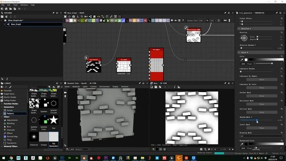The height and width of the screenshot is (161, 286).
Task: Open Graph Items in Library
Action: click(x=9, y=94)
